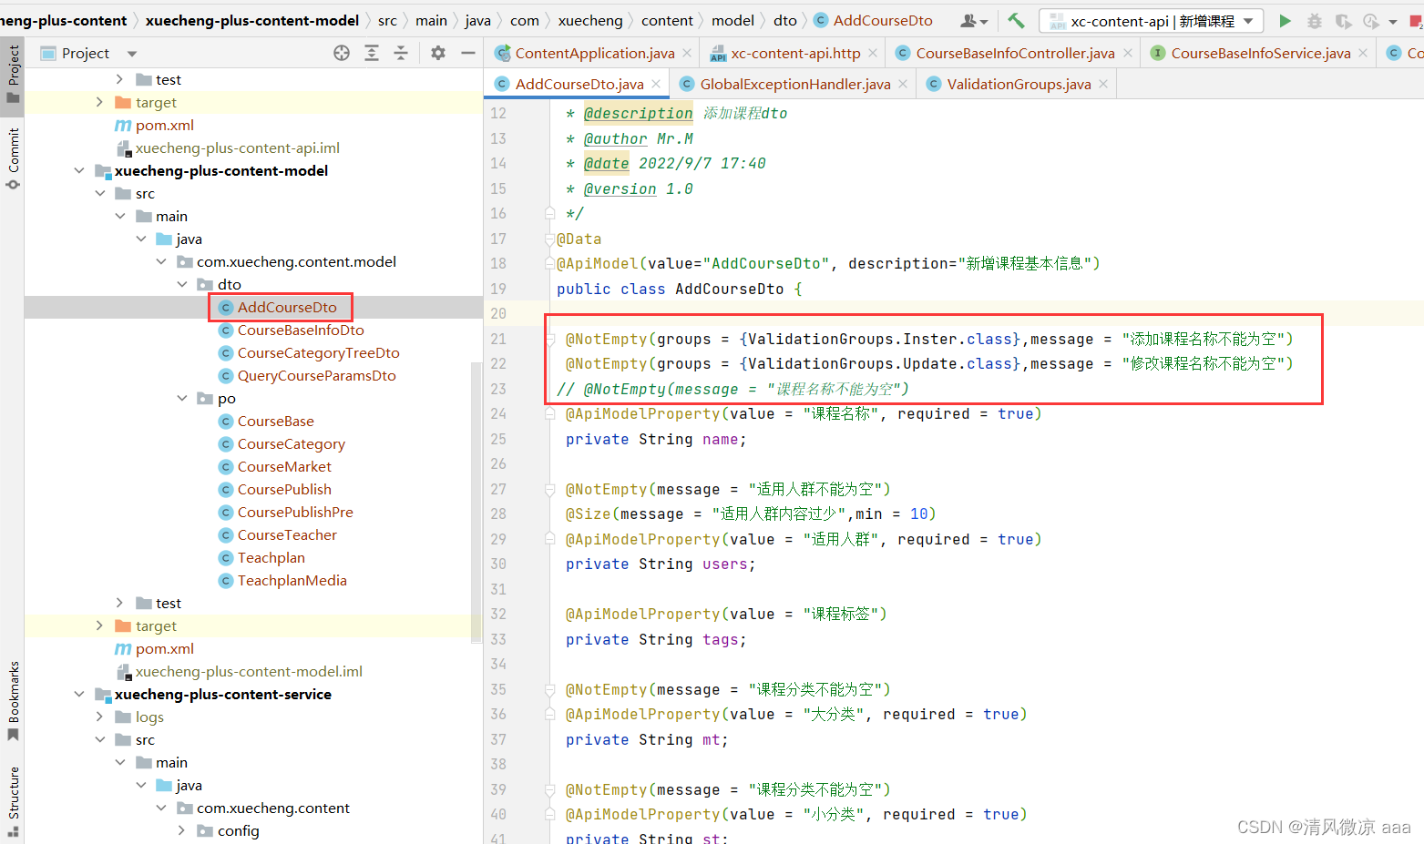The image size is (1424, 844).
Task: Collapse the xuecheng-plus-content-model module
Action: [79, 170]
